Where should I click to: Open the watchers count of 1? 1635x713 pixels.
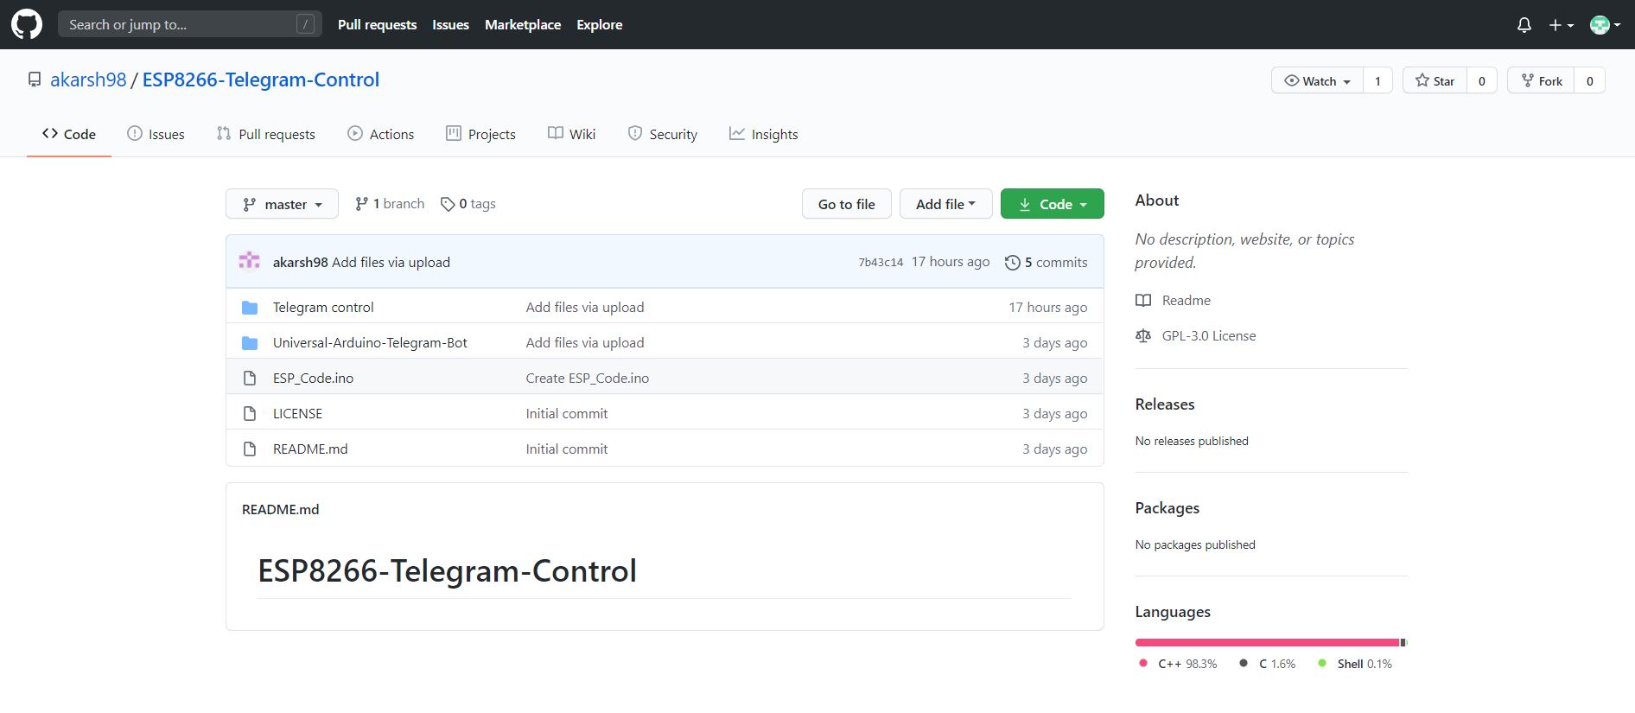pyautogui.click(x=1377, y=80)
